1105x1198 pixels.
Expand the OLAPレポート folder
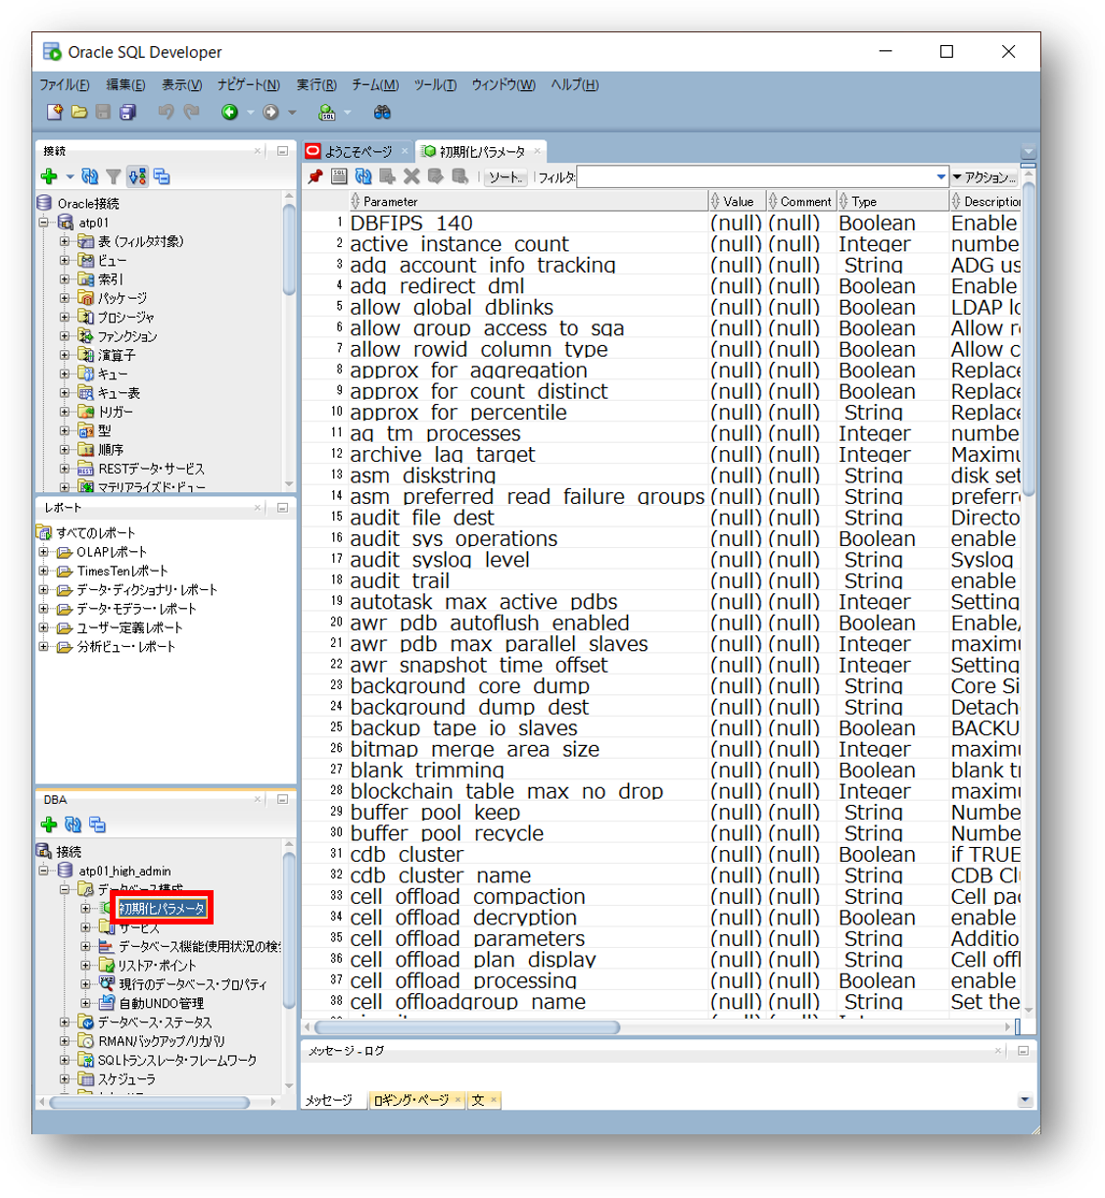tap(43, 552)
